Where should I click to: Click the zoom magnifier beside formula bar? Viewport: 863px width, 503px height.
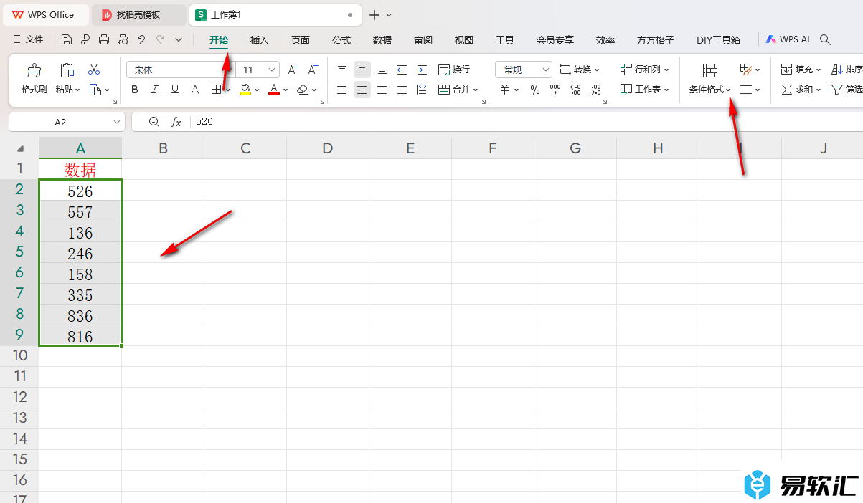(x=154, y=122)
